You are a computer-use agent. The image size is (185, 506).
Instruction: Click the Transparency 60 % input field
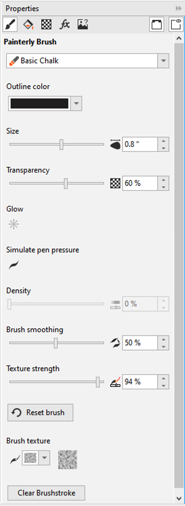(x=140, y=183)
